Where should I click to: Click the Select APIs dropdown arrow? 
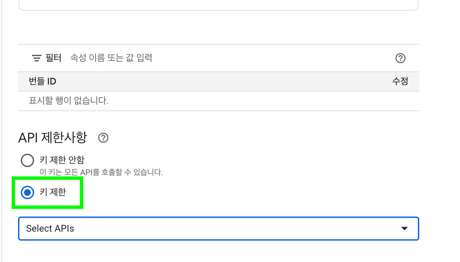click(404, 229)
